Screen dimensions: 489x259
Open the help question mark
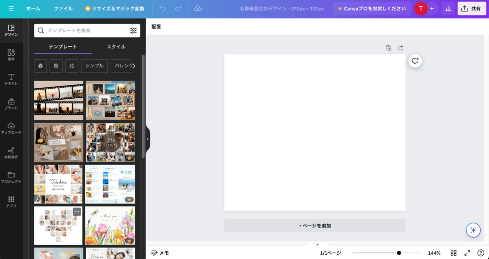click(x=481, y=253)
